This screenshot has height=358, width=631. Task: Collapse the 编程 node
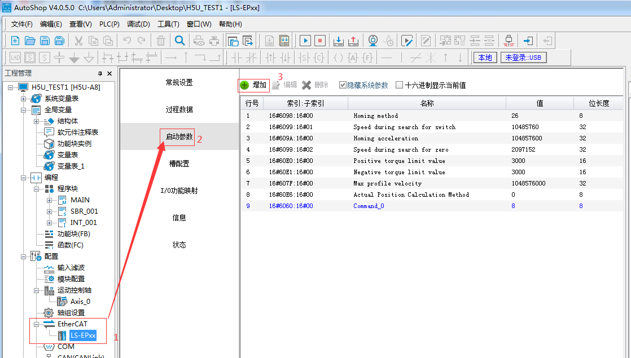23,177
